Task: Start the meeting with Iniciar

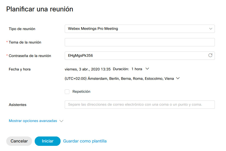Action: click(x=47, y=141)
